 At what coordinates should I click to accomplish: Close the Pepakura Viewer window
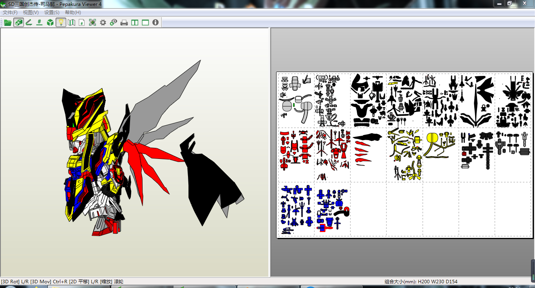tap(524, 4)
